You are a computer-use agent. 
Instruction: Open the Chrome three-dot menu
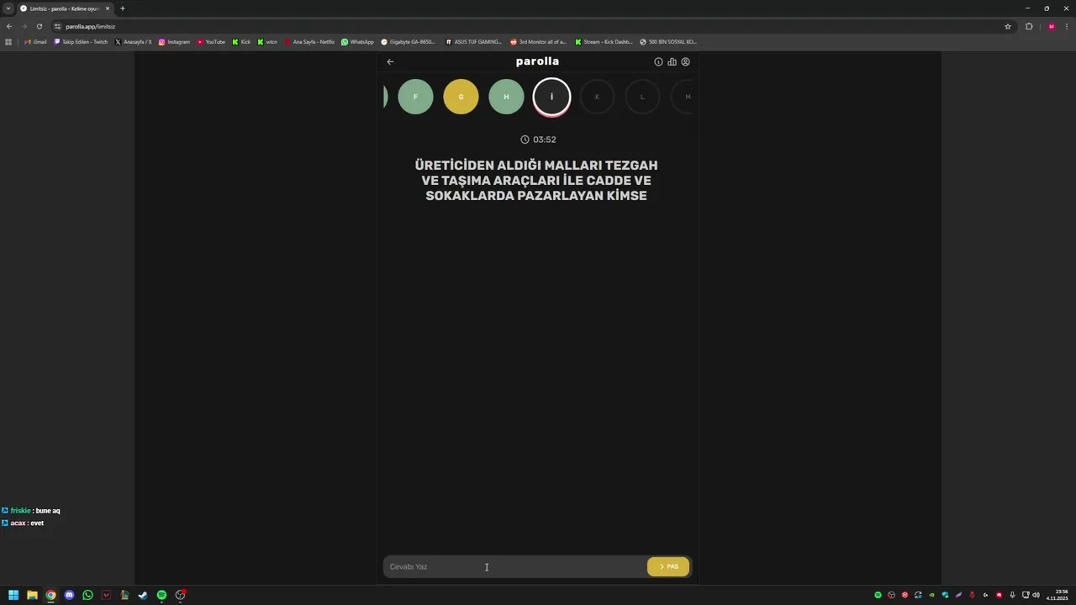1067,26
